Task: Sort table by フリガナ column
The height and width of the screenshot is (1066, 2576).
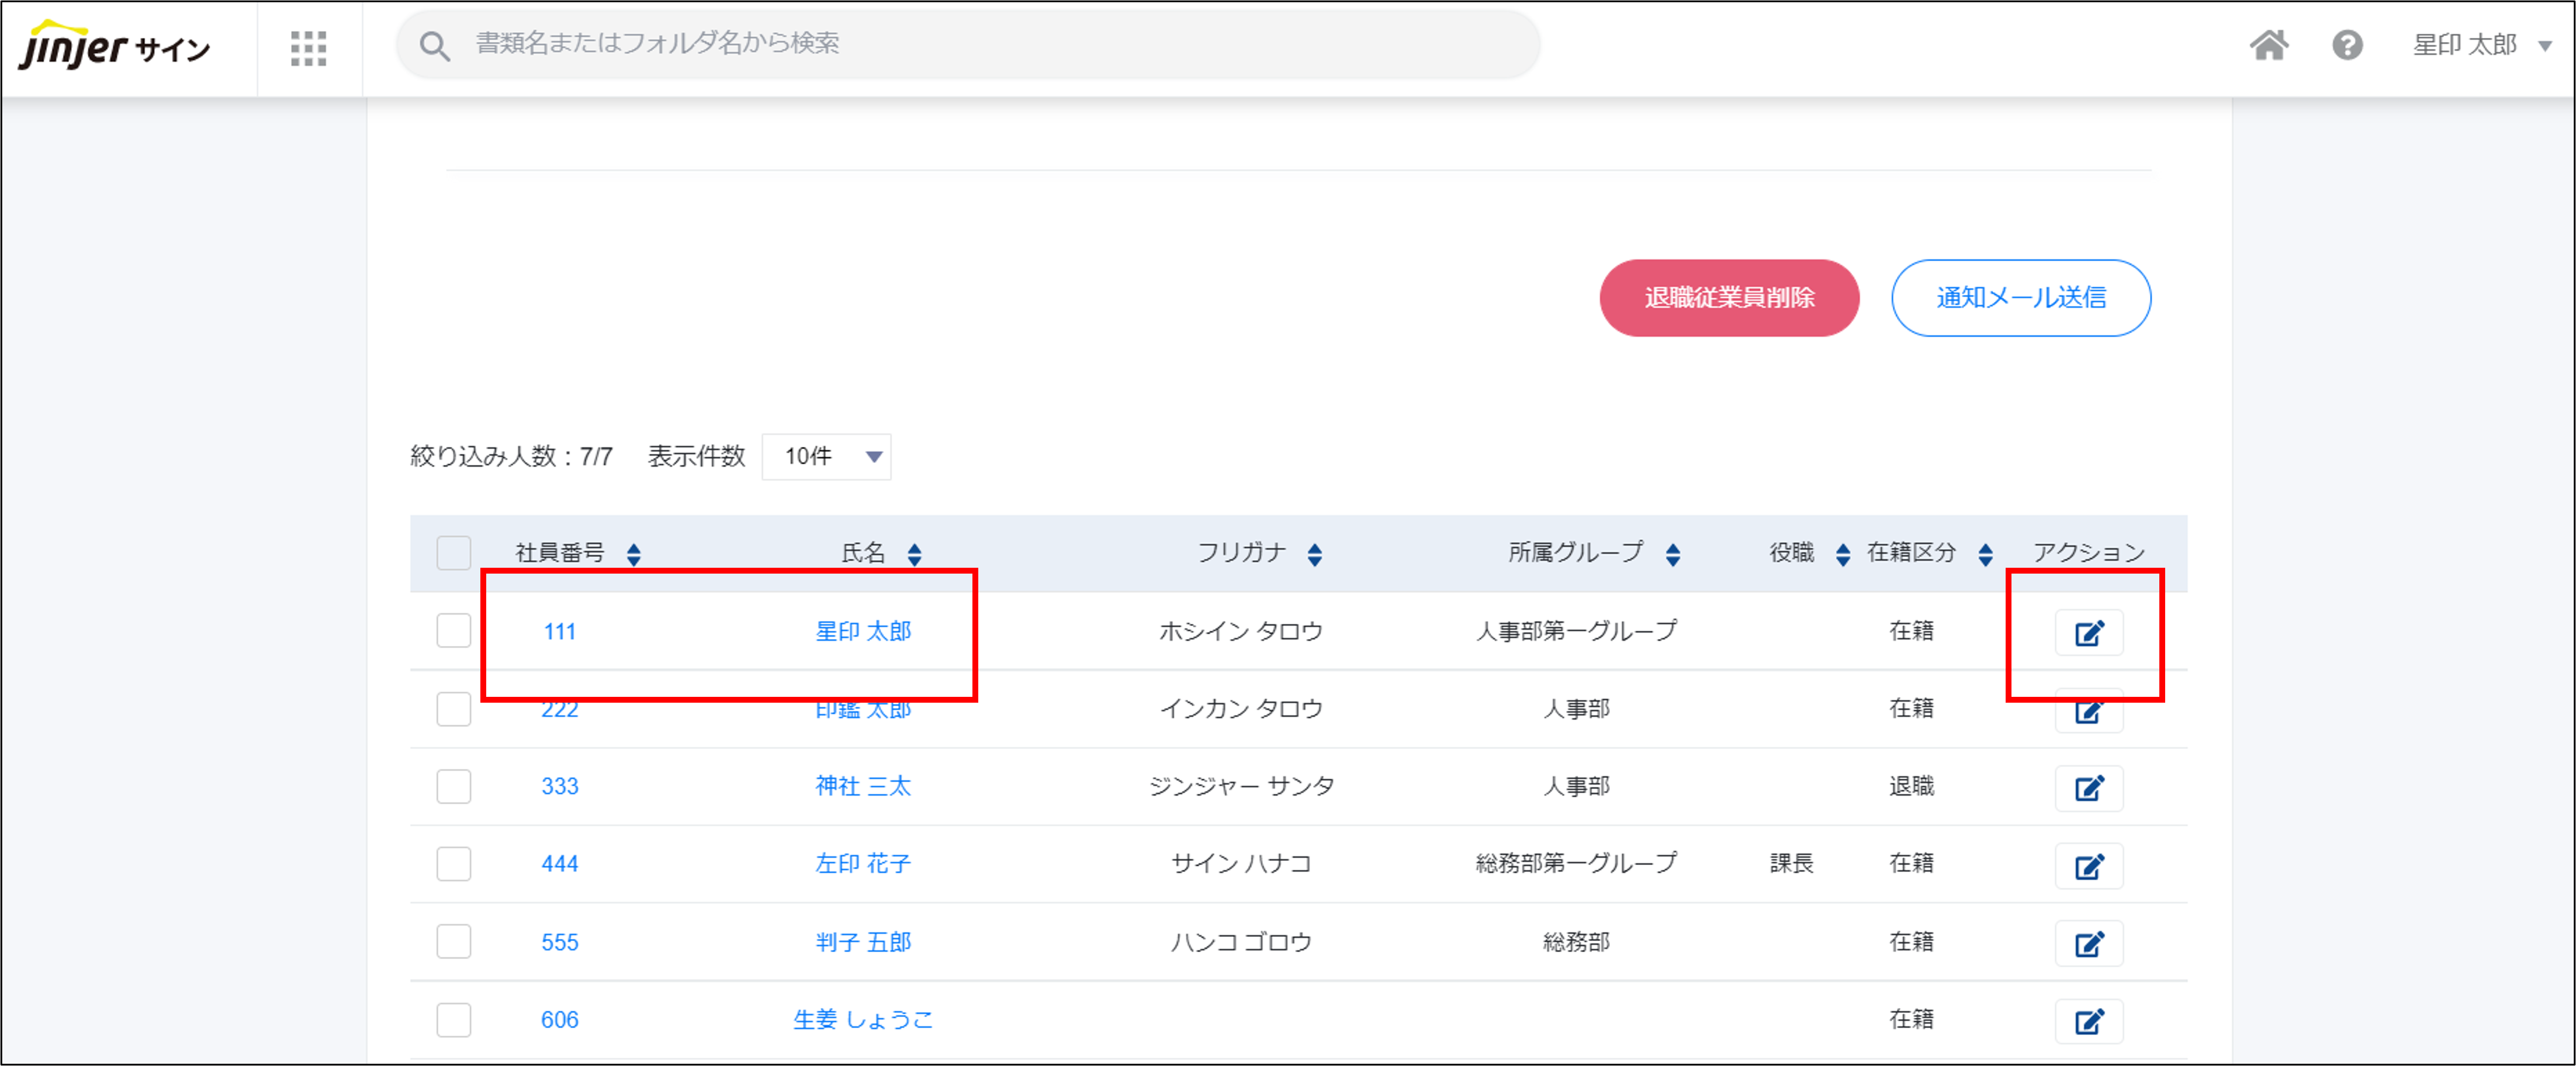Action: coord(1315,554)
